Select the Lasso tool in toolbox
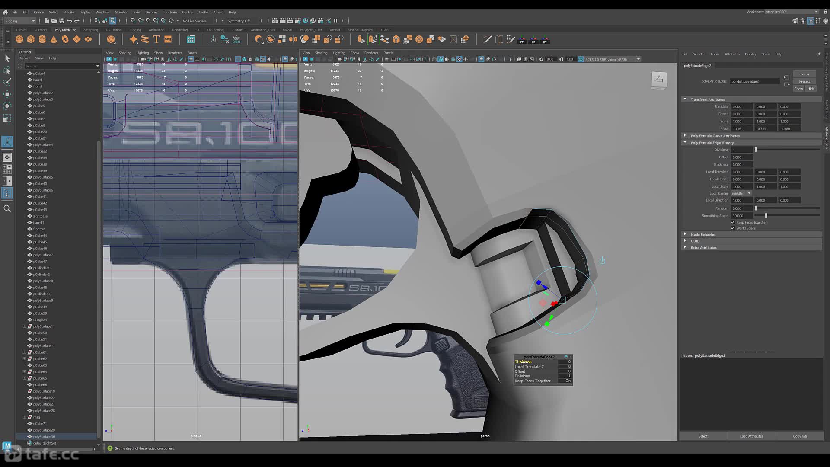This screenshot has width=830, height=467. pyautogui.click(x=7, y=70)
